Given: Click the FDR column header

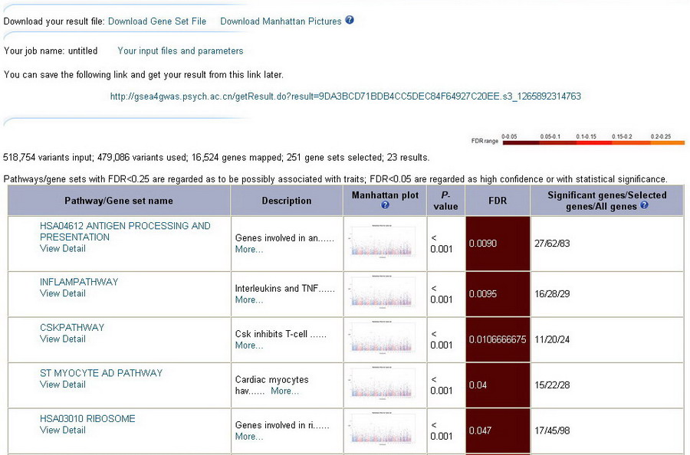Looking at the screenshot, I should pyautogui.click(x=497, y=201).
